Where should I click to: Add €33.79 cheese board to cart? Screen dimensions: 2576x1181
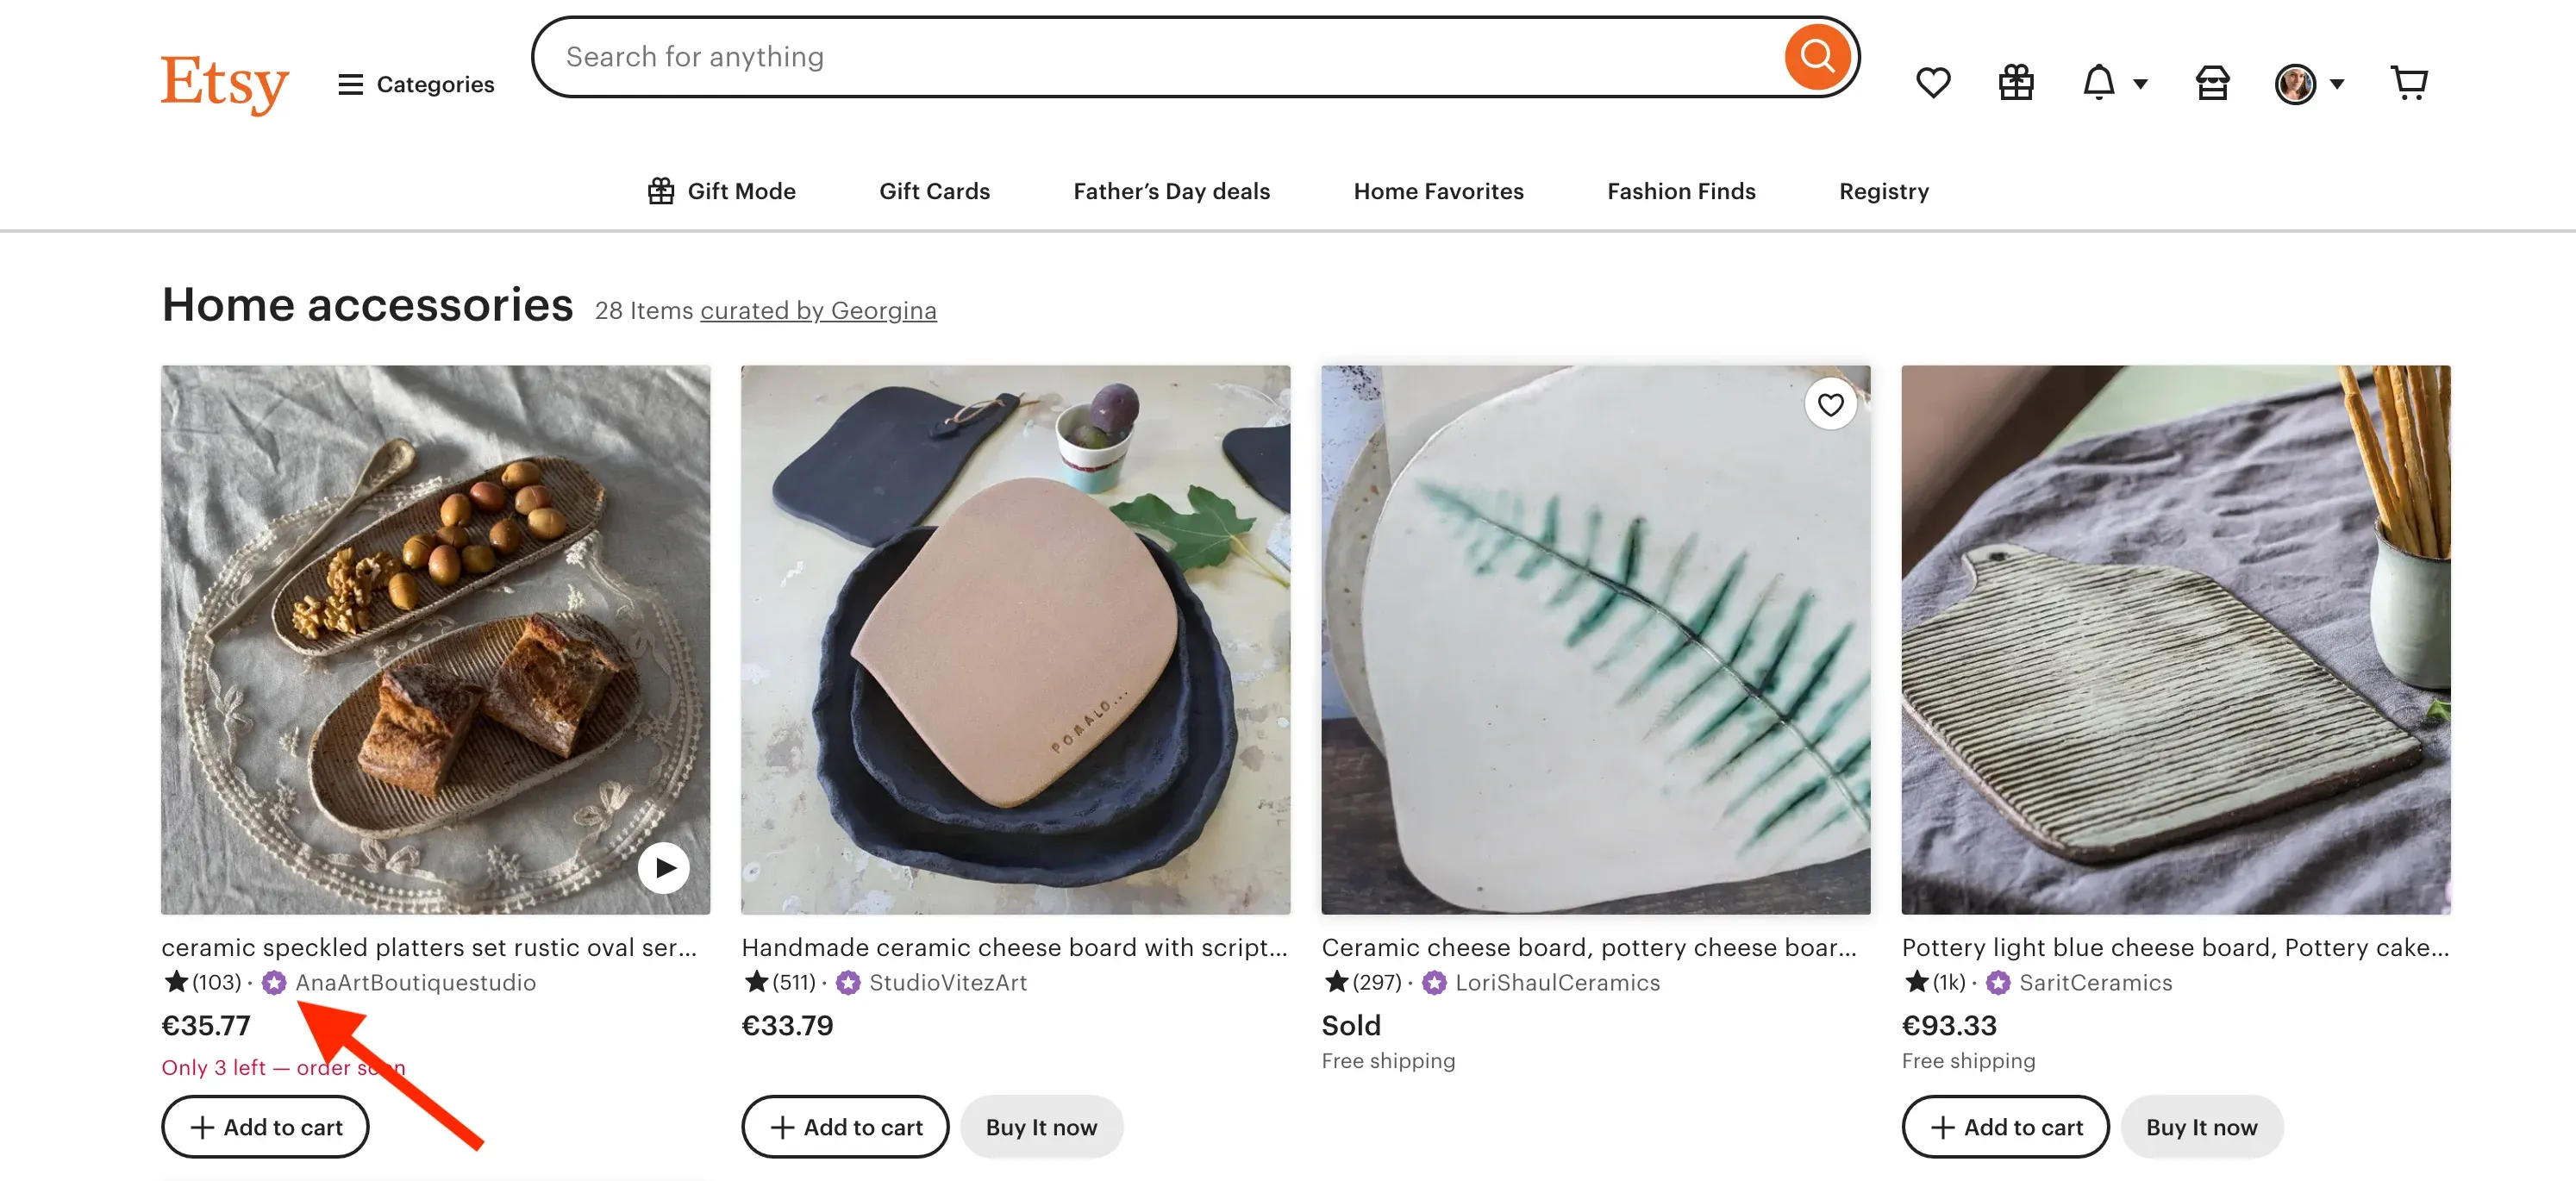845,1127
